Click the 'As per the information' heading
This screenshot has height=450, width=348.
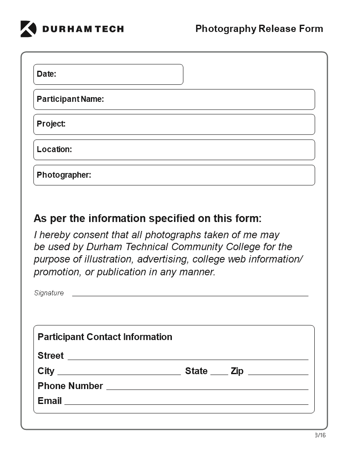(x=148, y=219)
